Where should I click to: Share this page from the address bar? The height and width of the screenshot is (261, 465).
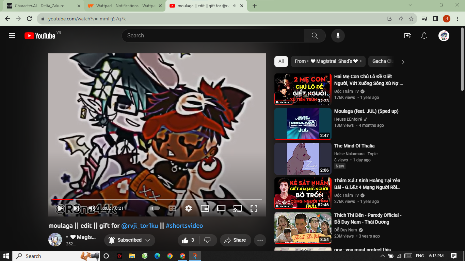click(400, 19)
